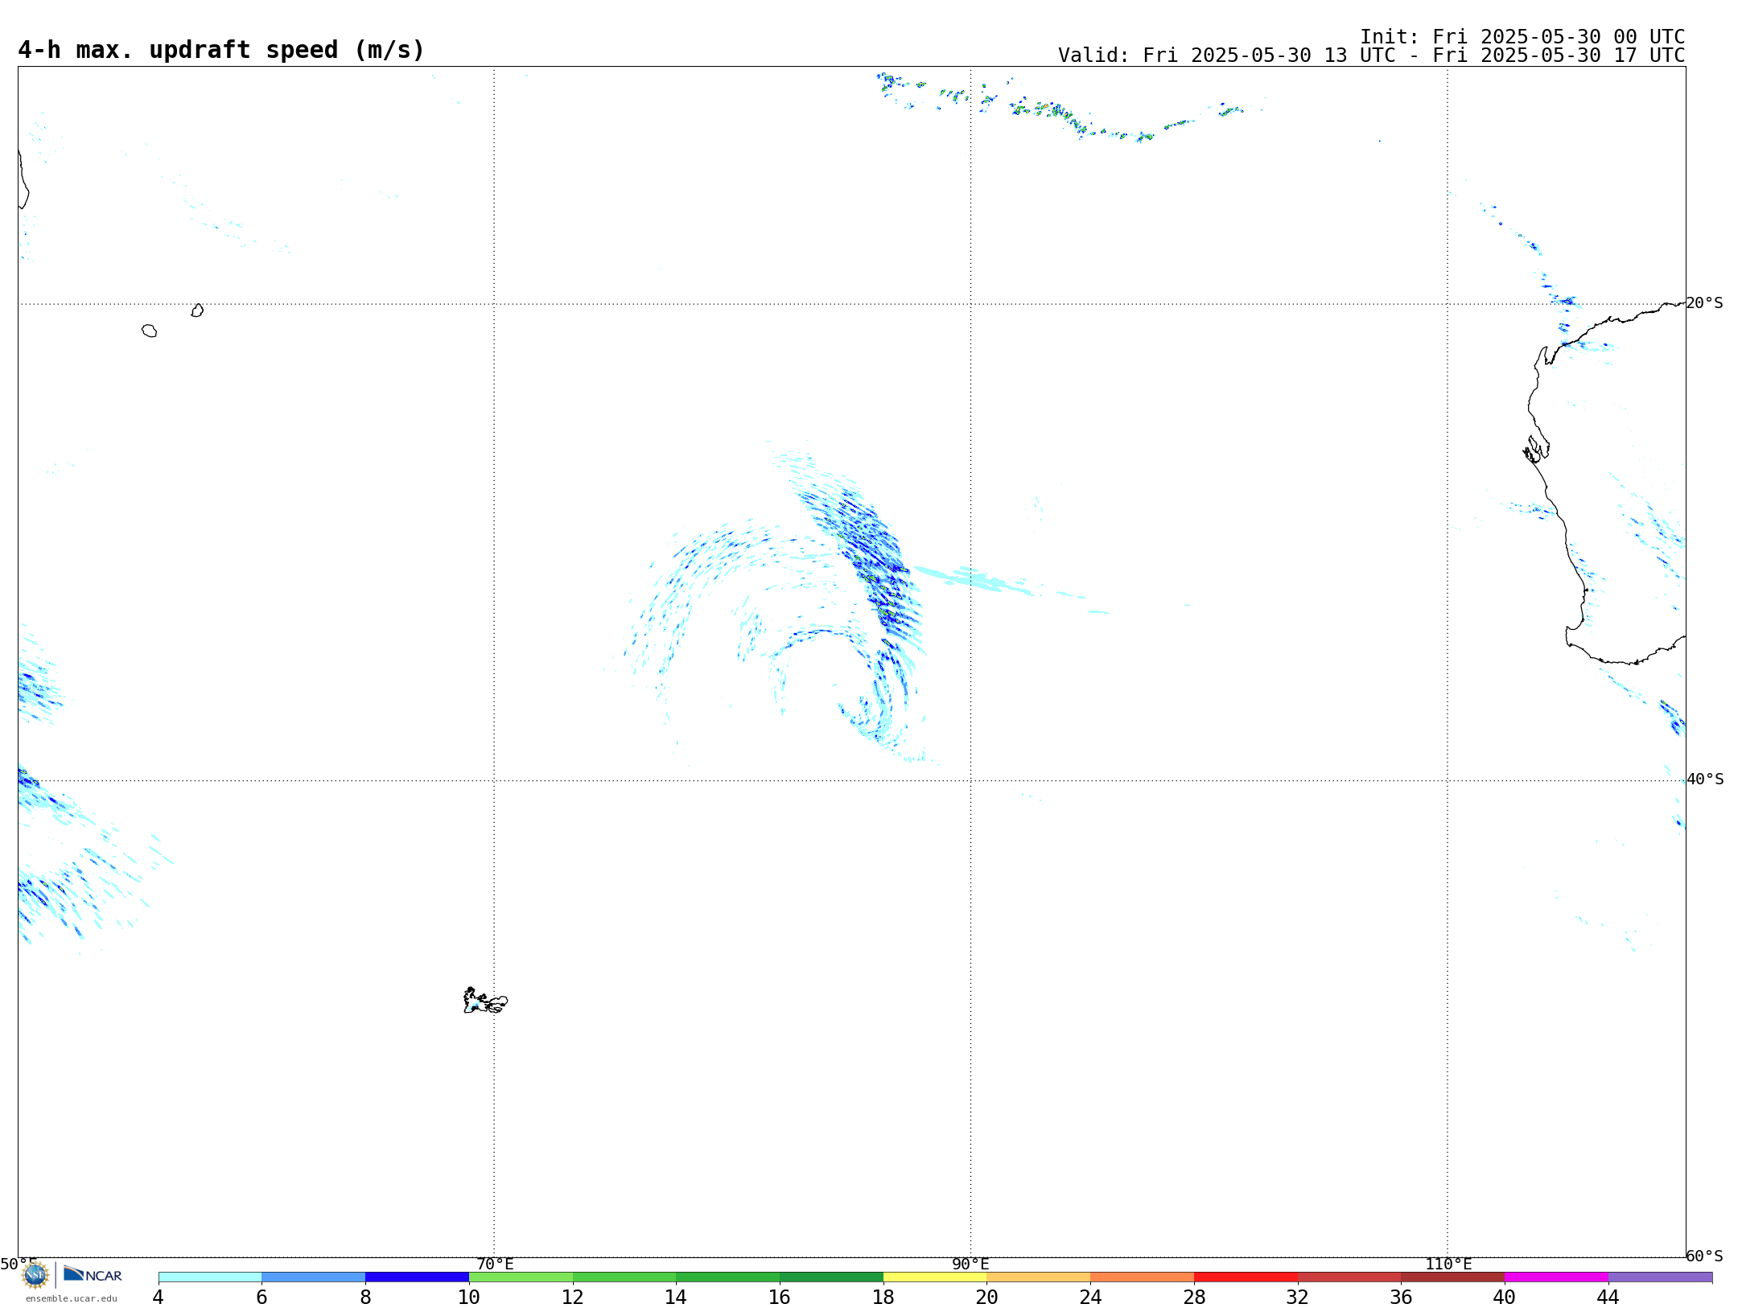Click the colorbar tick label 44
The image size is (1738, 1308).
1608,1298
